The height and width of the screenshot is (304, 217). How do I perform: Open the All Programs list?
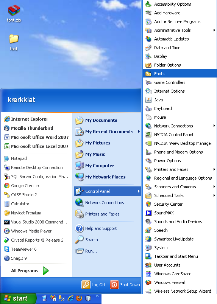(x=30, y=271)
